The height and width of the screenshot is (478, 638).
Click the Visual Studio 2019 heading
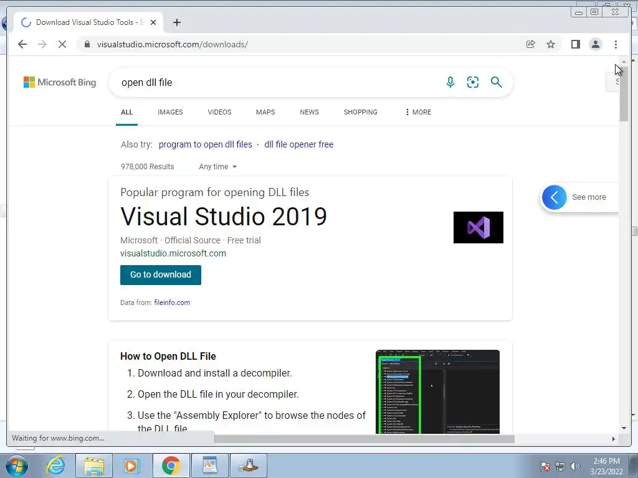224,216
